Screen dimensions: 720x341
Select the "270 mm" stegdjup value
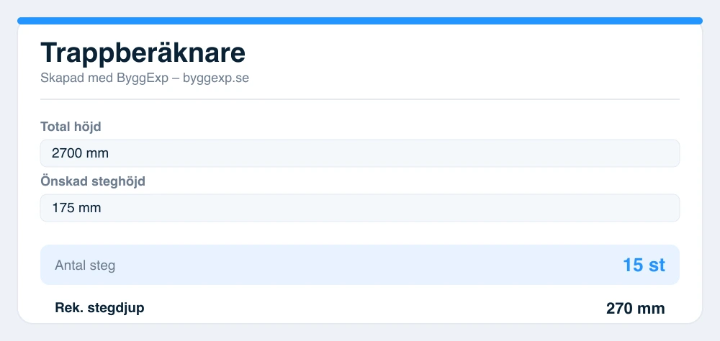(x=636, y=309)
